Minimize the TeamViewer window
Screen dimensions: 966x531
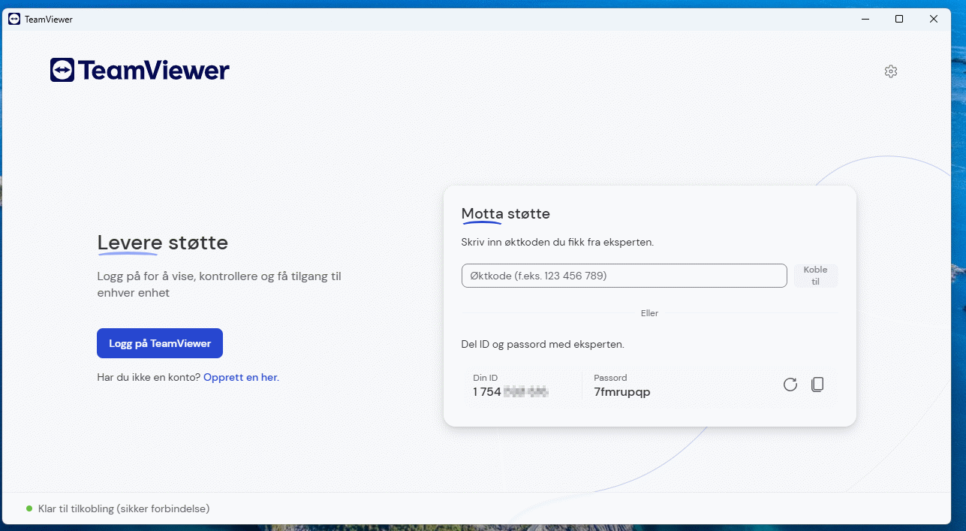pyautogui.click(x=864, y=19)
